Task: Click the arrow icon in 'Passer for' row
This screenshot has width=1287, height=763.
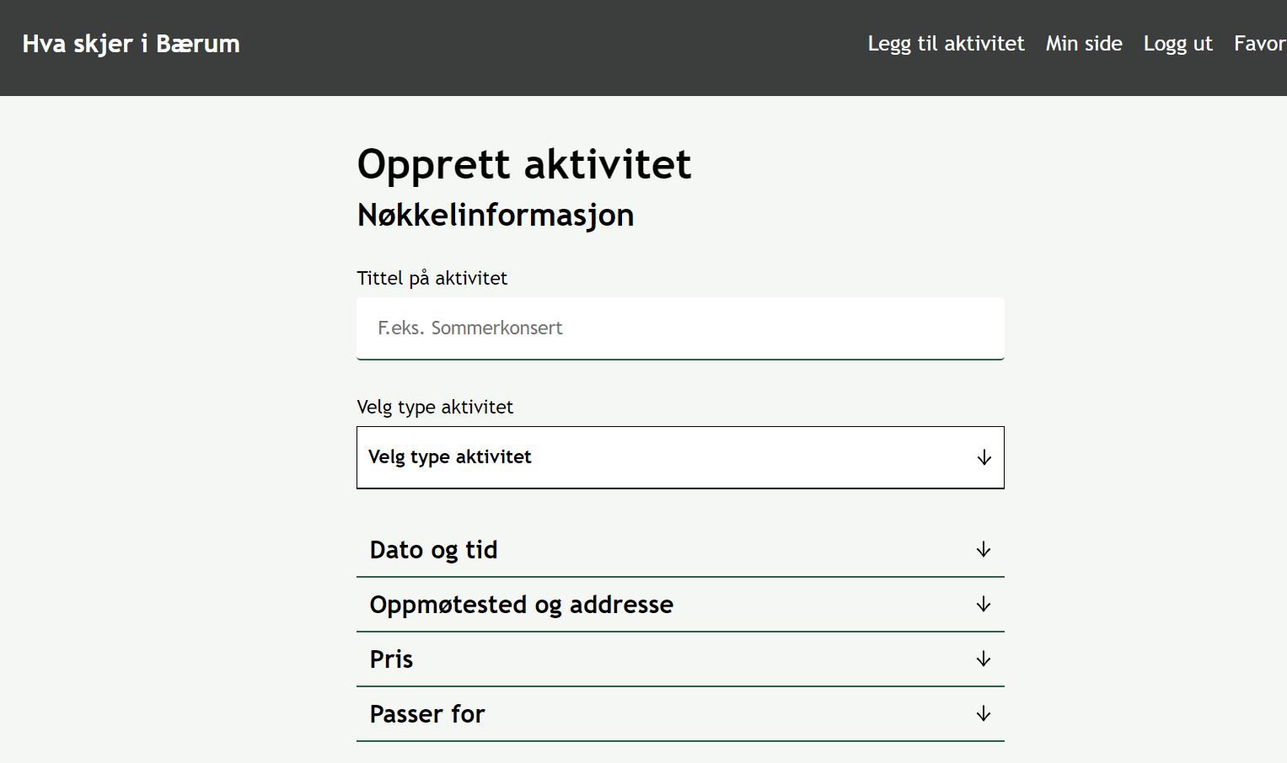Action: (983, 714)
